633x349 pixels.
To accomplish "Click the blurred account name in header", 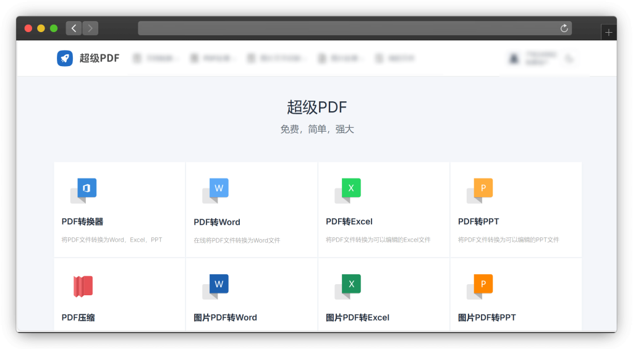I will [541, 59].
